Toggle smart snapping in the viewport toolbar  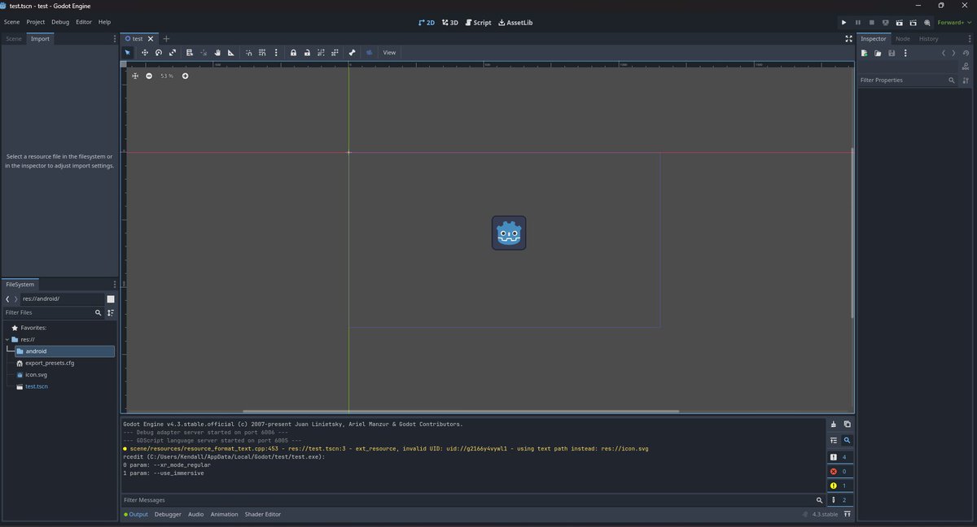click(249, 52)
